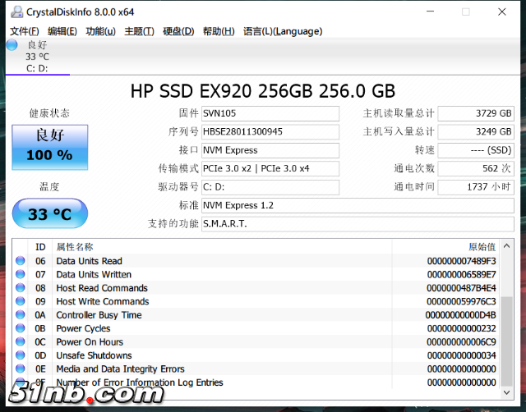Click the 33 °C temperature button
Image resolution: width=526 pixels, height=412 pixels.
pyautogui.click(x=50, y=213)
